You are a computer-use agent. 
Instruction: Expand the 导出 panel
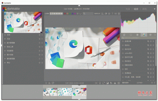click(x=5, y=63)
